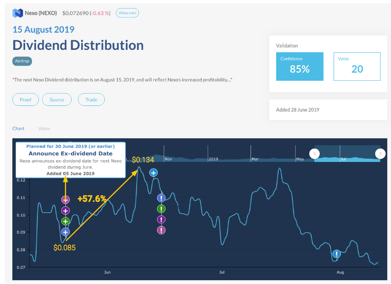This screenshot has height=284, width=391.
Task: Click the $0.072690 price text
Action: [x=75, y=13]
